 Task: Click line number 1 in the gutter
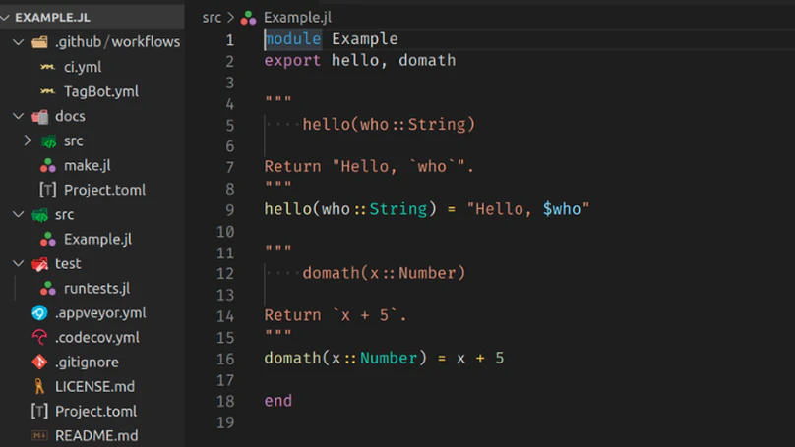[x=229, y=40]
